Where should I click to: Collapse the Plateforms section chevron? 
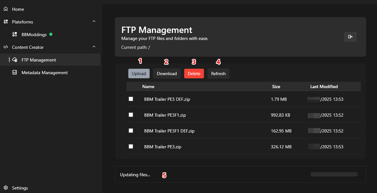click(94, 22)
